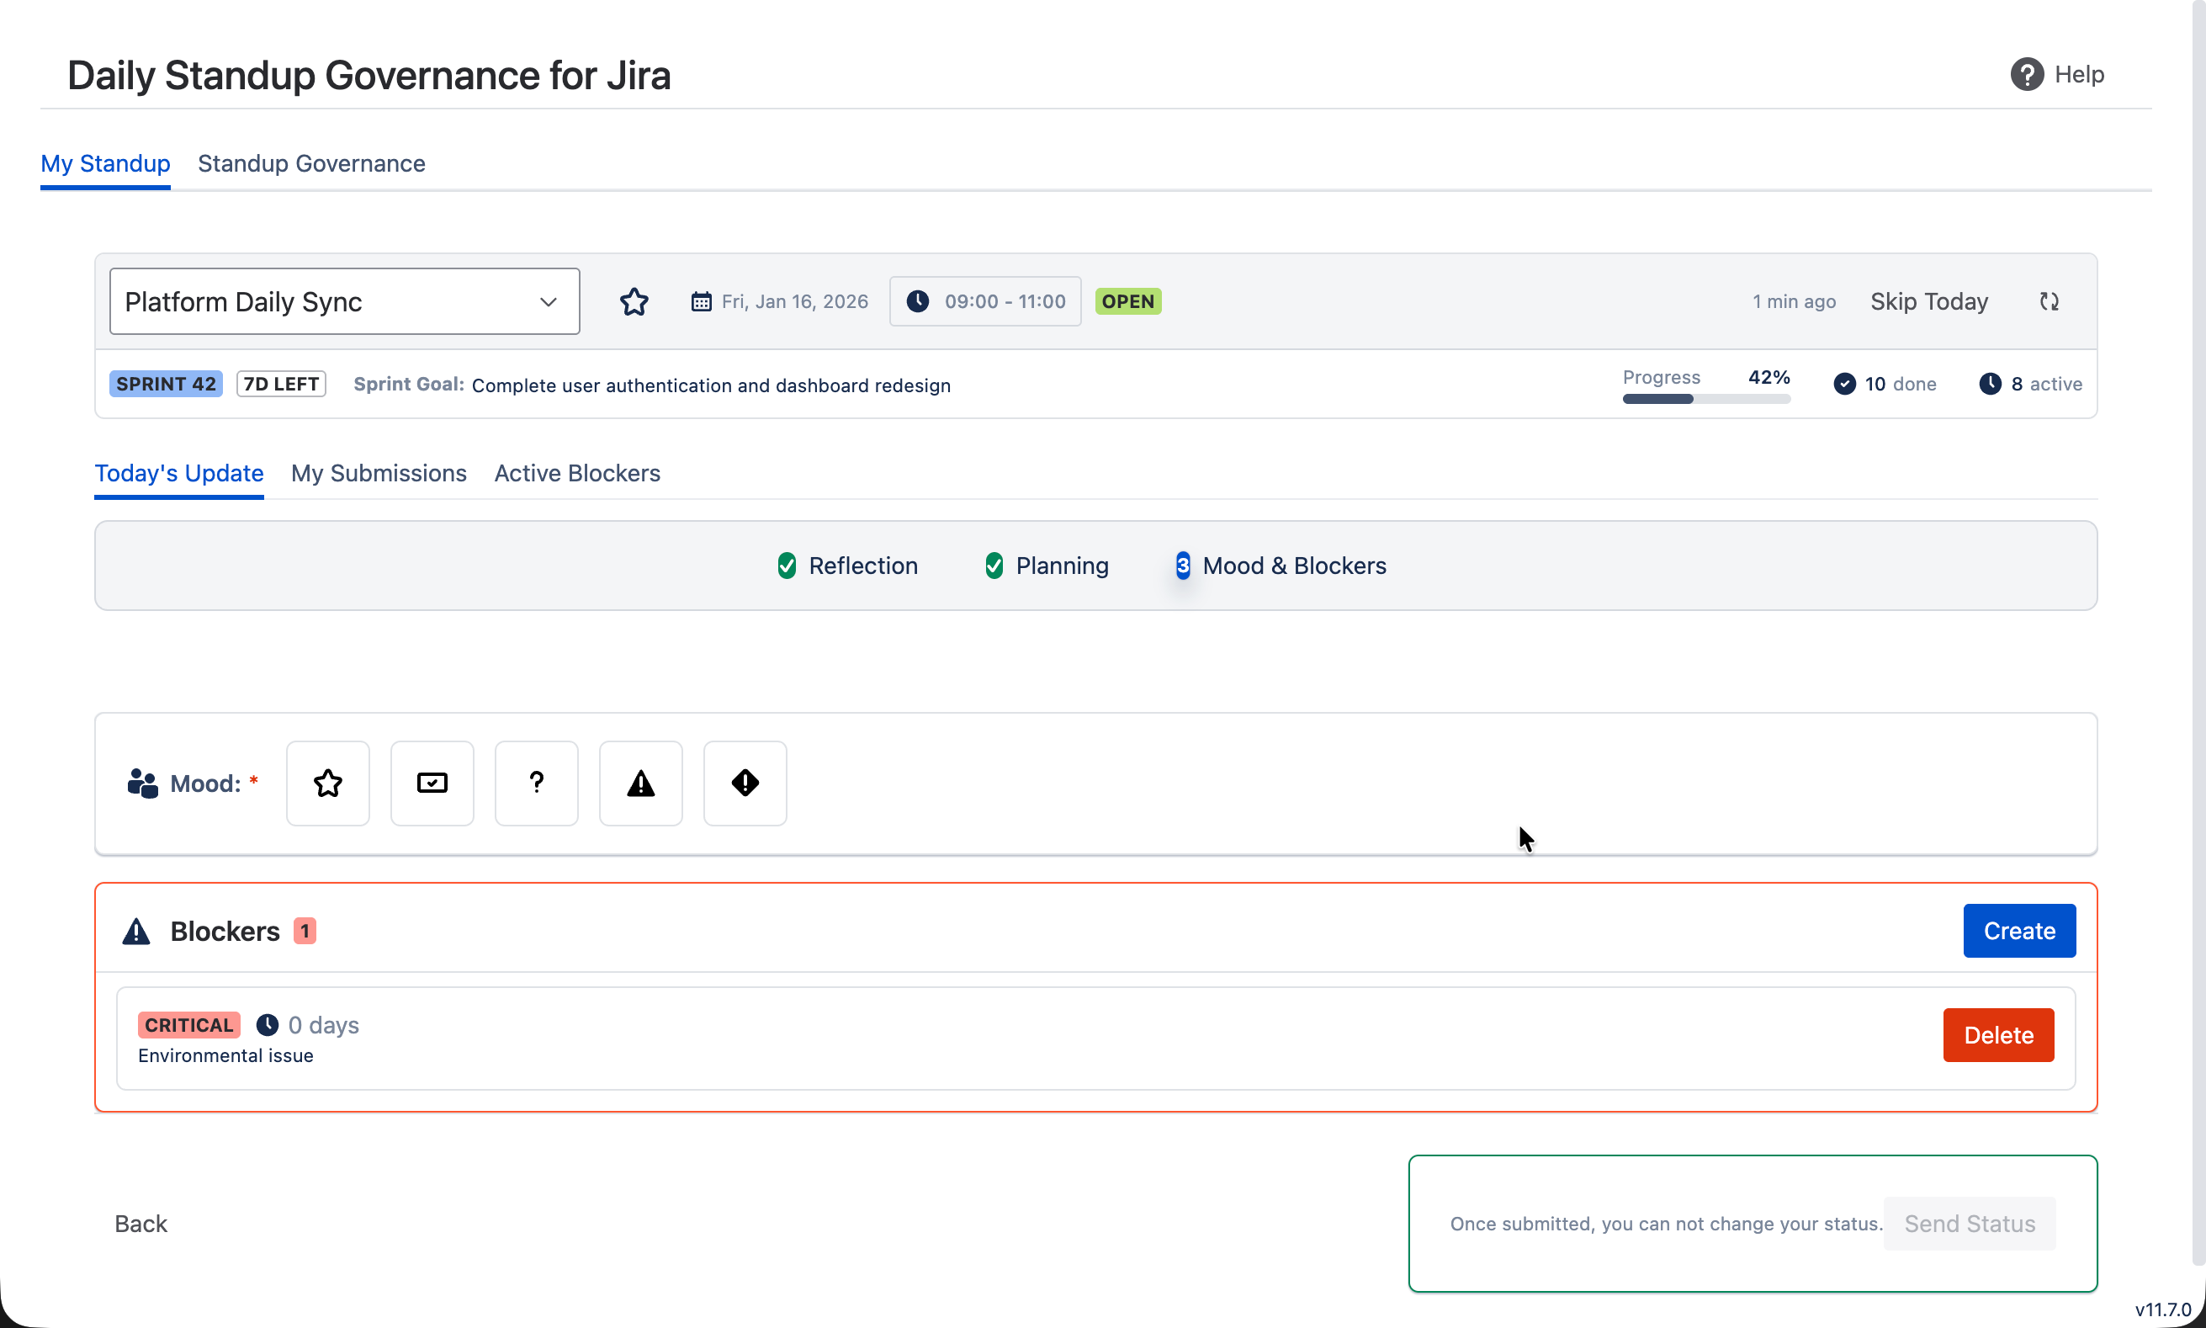This screenshot has height=1328, width=2206.
Task: Select the star mood icon
Action: coord(327,783)
